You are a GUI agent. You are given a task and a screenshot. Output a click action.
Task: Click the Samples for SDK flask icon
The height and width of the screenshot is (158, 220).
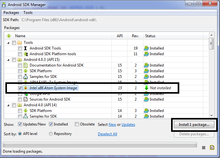(x=26, y=77)
